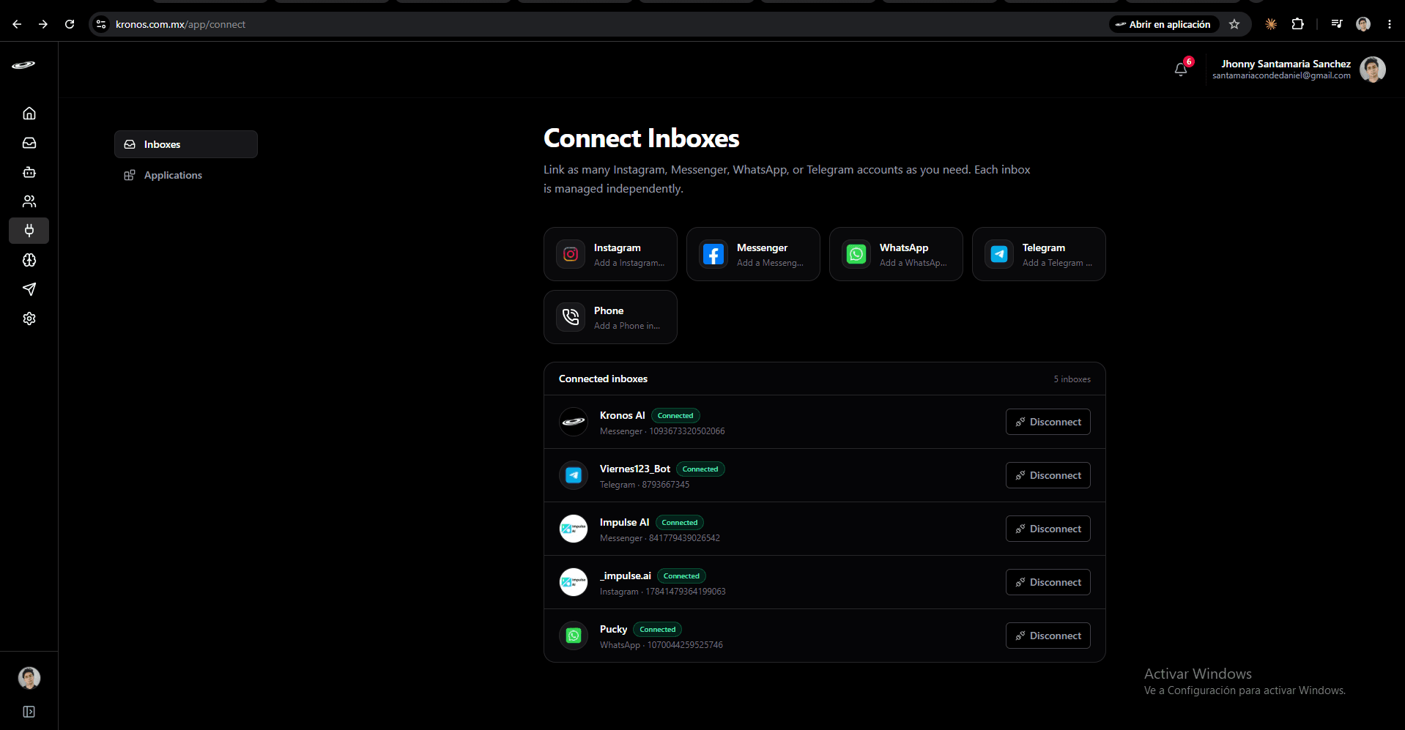Disconnect the Impulse AI inbox

[x=1048, y=529]
